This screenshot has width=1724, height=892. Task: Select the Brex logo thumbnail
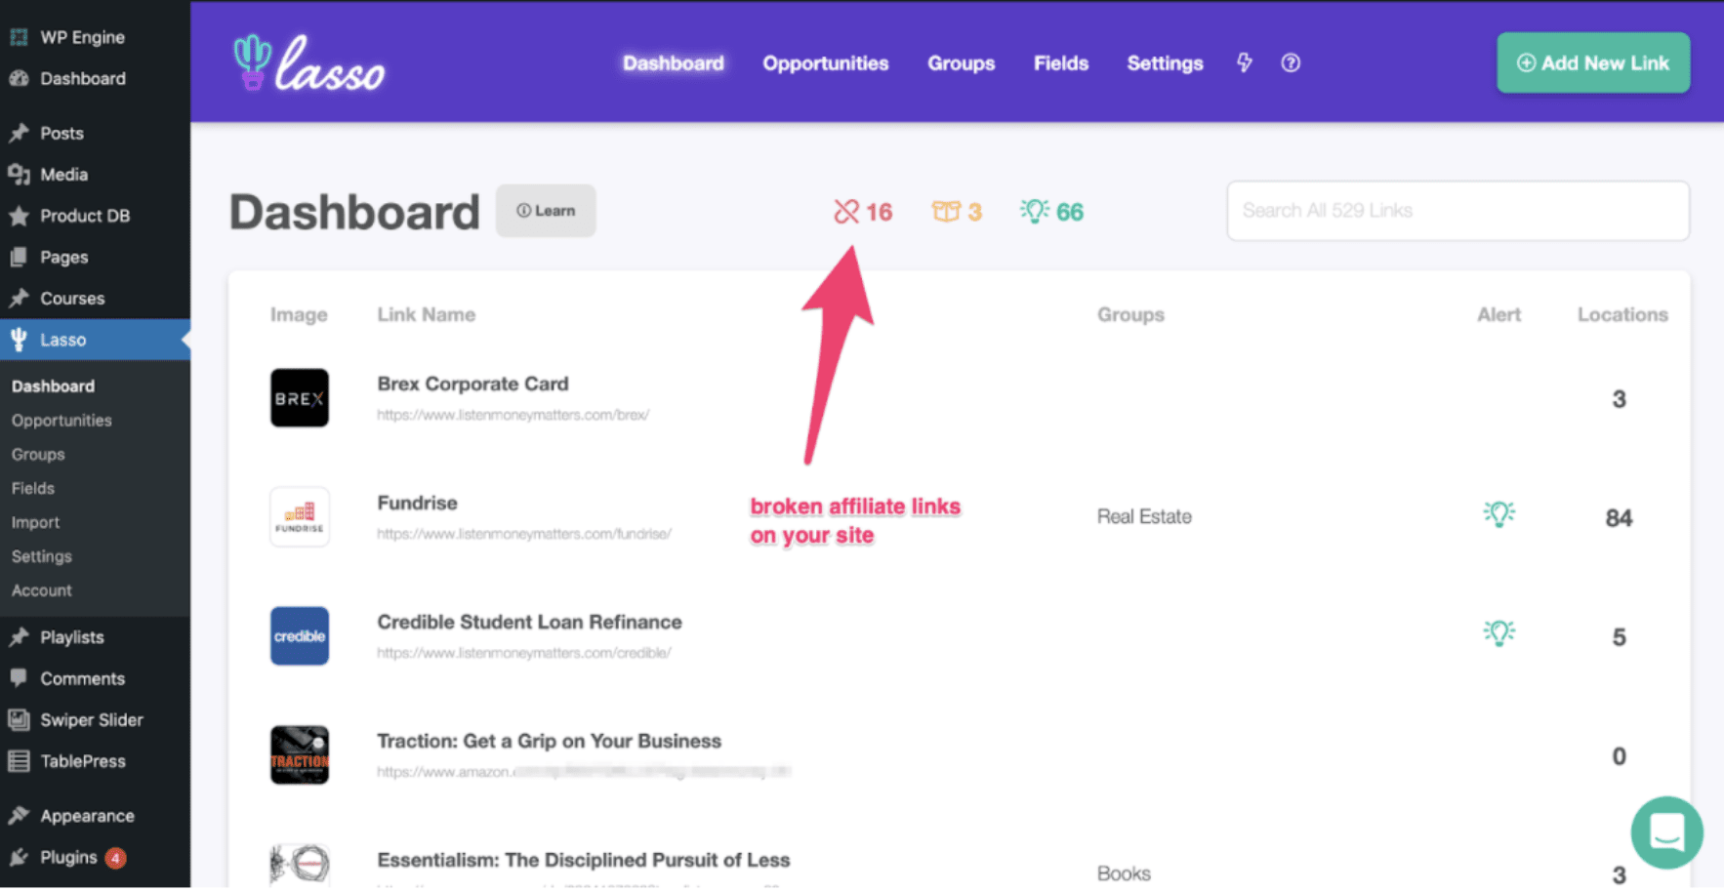point(300,398)
